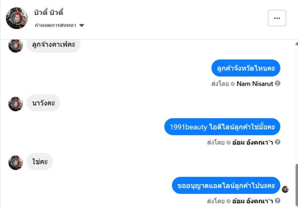The image size is (298, 209).
Task: Open profile name บิวตี้ บิวตี้
Action: pos(49,12)
